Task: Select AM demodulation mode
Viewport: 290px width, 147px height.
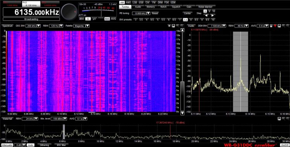Action: coord(122,3)
